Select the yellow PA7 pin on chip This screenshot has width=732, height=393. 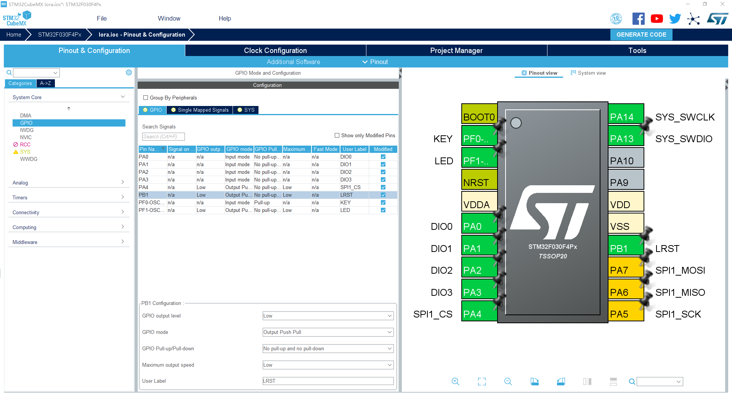point(626,270)
